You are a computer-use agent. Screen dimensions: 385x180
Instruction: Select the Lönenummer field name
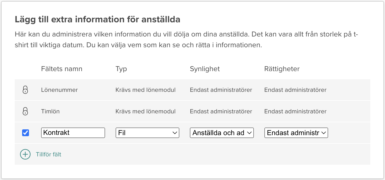pyautogui.click(x=59, y=90)
